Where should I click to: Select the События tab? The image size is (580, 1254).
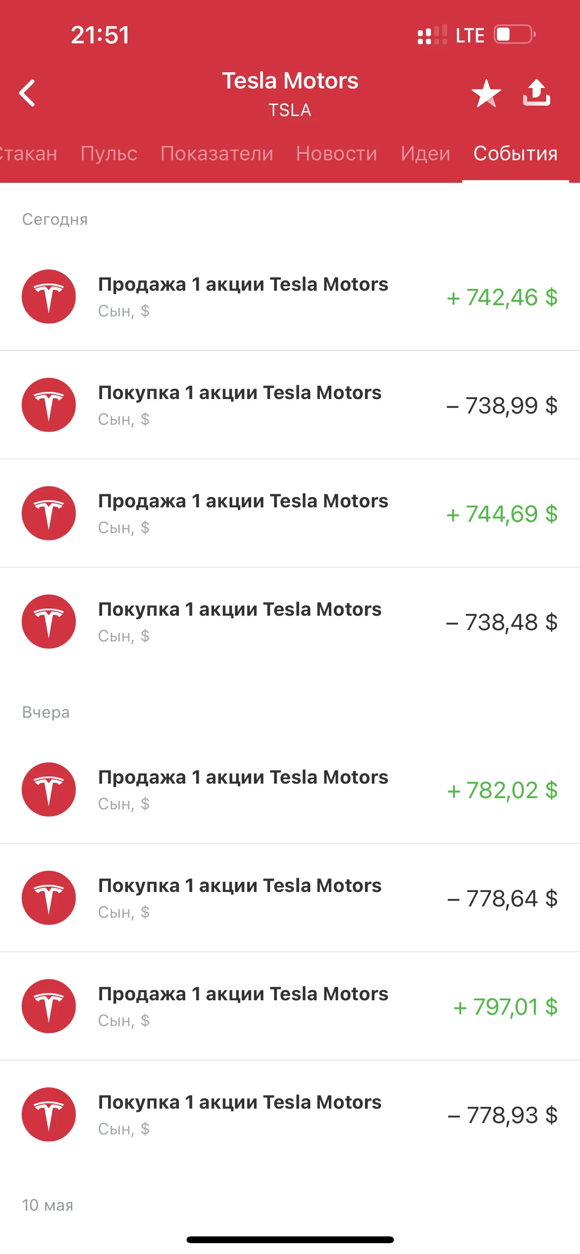[515, 153]
